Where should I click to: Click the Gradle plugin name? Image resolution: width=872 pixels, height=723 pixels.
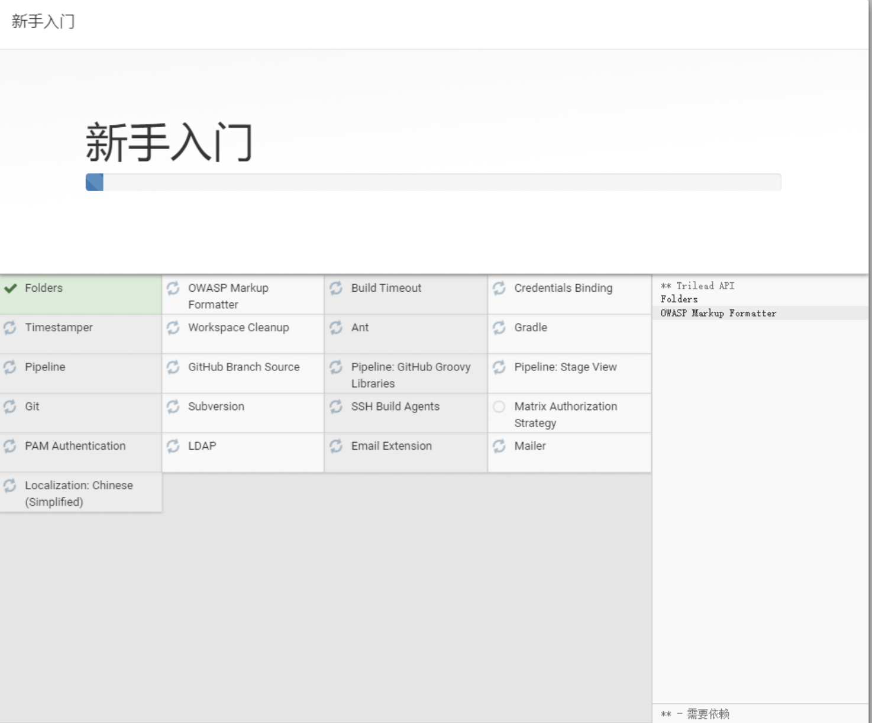pos(531,328)
